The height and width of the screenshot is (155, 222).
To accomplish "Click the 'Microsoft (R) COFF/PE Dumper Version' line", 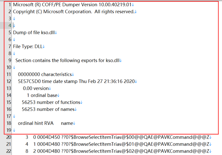I will [x=72, y=5].
